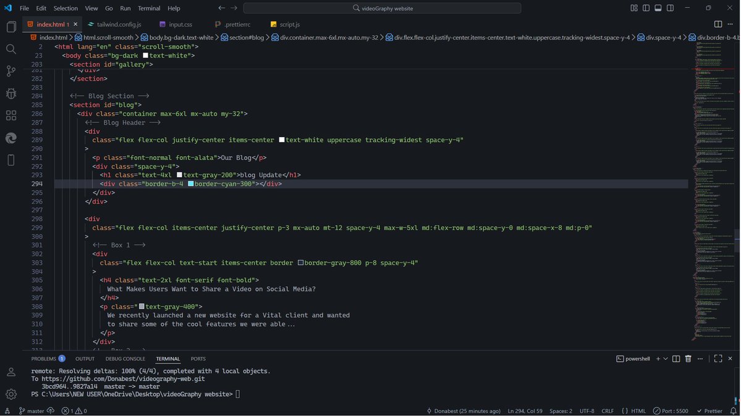Open the Source Control view

point(11,71)
